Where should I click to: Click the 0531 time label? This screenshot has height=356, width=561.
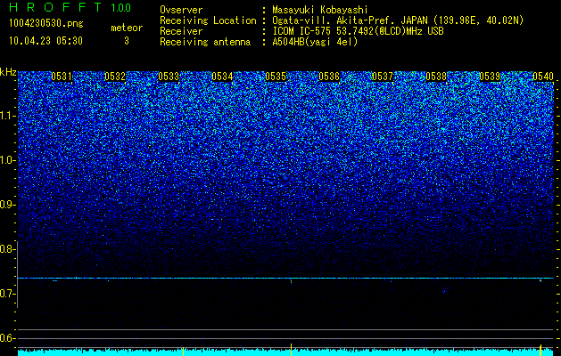pos(62,77)
